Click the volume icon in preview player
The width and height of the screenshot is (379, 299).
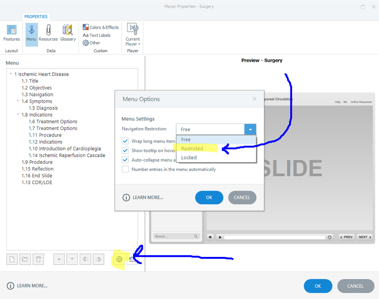point(210,237)
